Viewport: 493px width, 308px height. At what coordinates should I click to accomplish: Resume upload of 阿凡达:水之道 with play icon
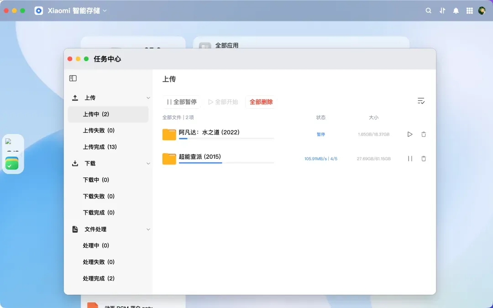pyautogui.click(x=409, y=134)
